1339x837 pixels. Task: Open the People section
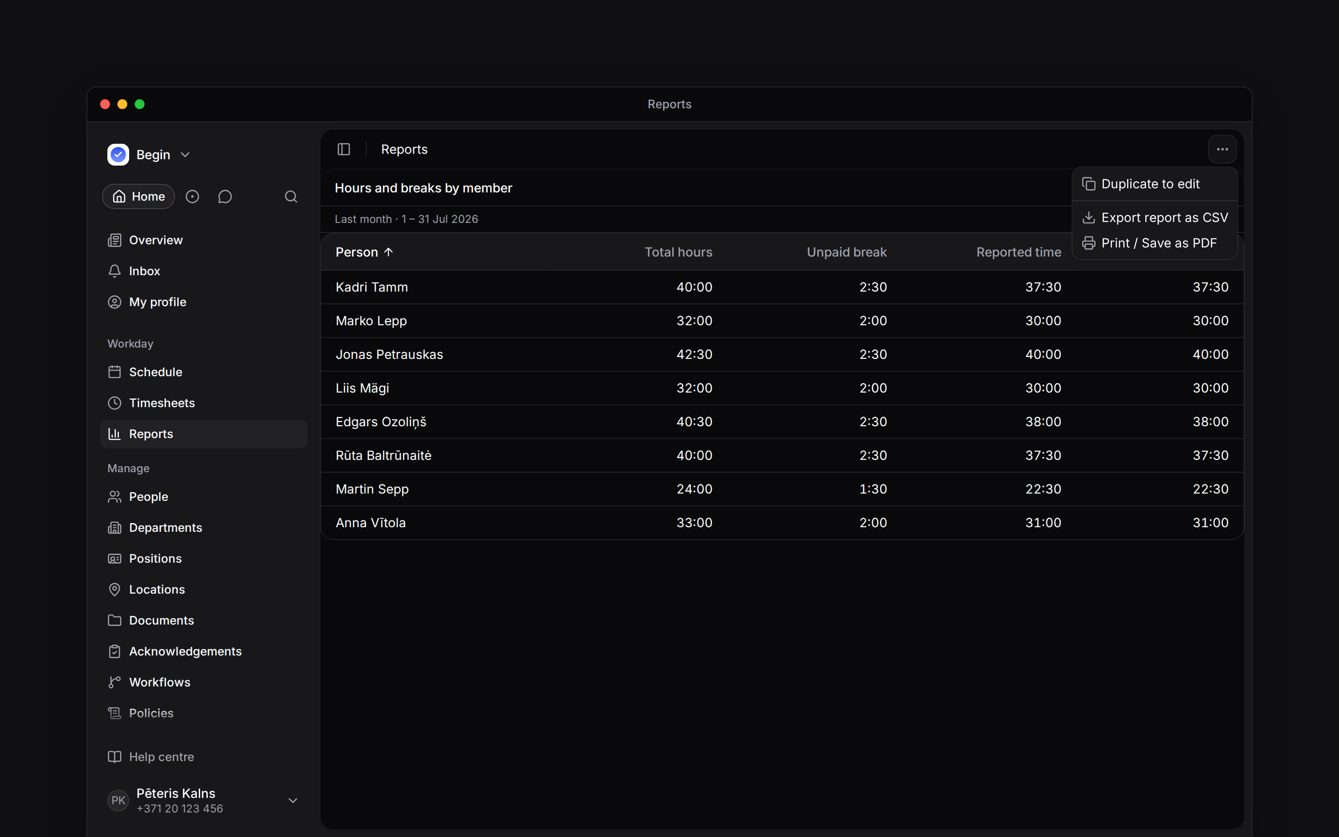click(203, 497)
